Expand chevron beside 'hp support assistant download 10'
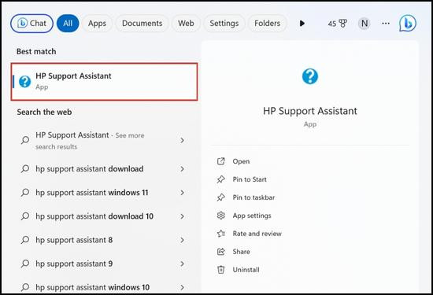 click(x=183, y=216)
